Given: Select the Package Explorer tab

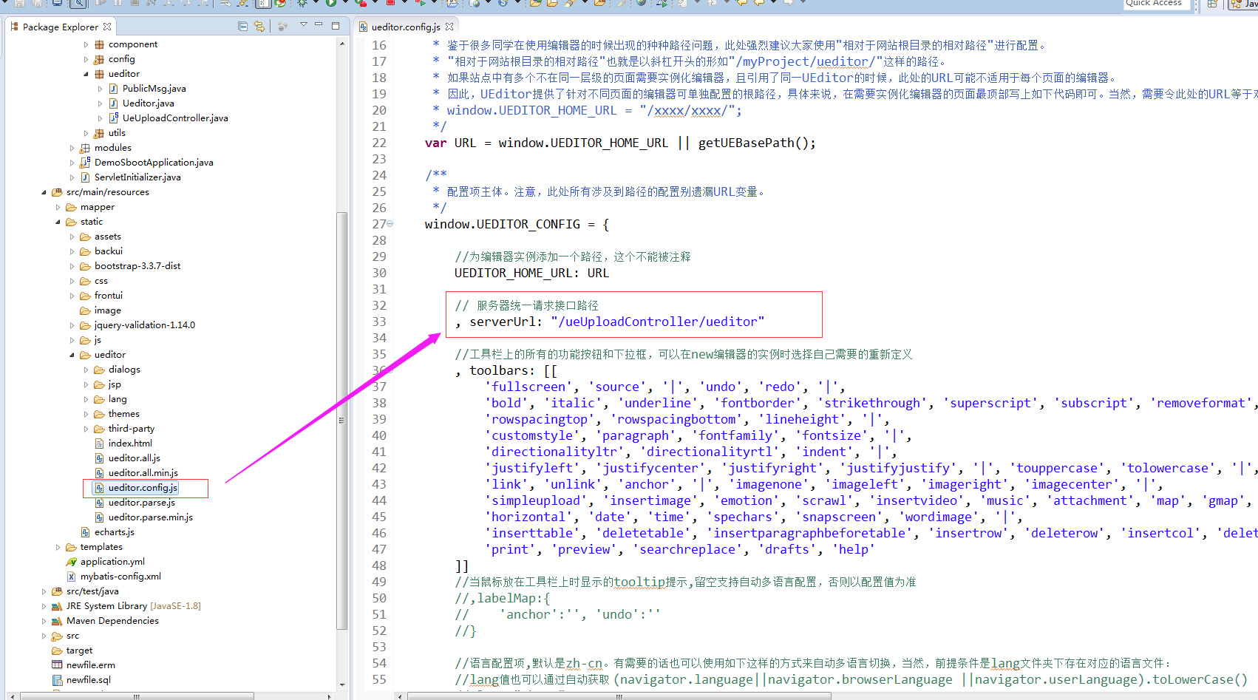Looking at the screenshot, I should coord(61,27).
